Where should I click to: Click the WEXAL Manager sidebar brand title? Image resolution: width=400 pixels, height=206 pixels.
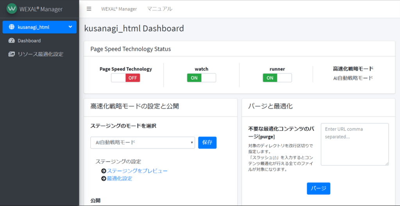pyautogui.click(x=41, y=9)
